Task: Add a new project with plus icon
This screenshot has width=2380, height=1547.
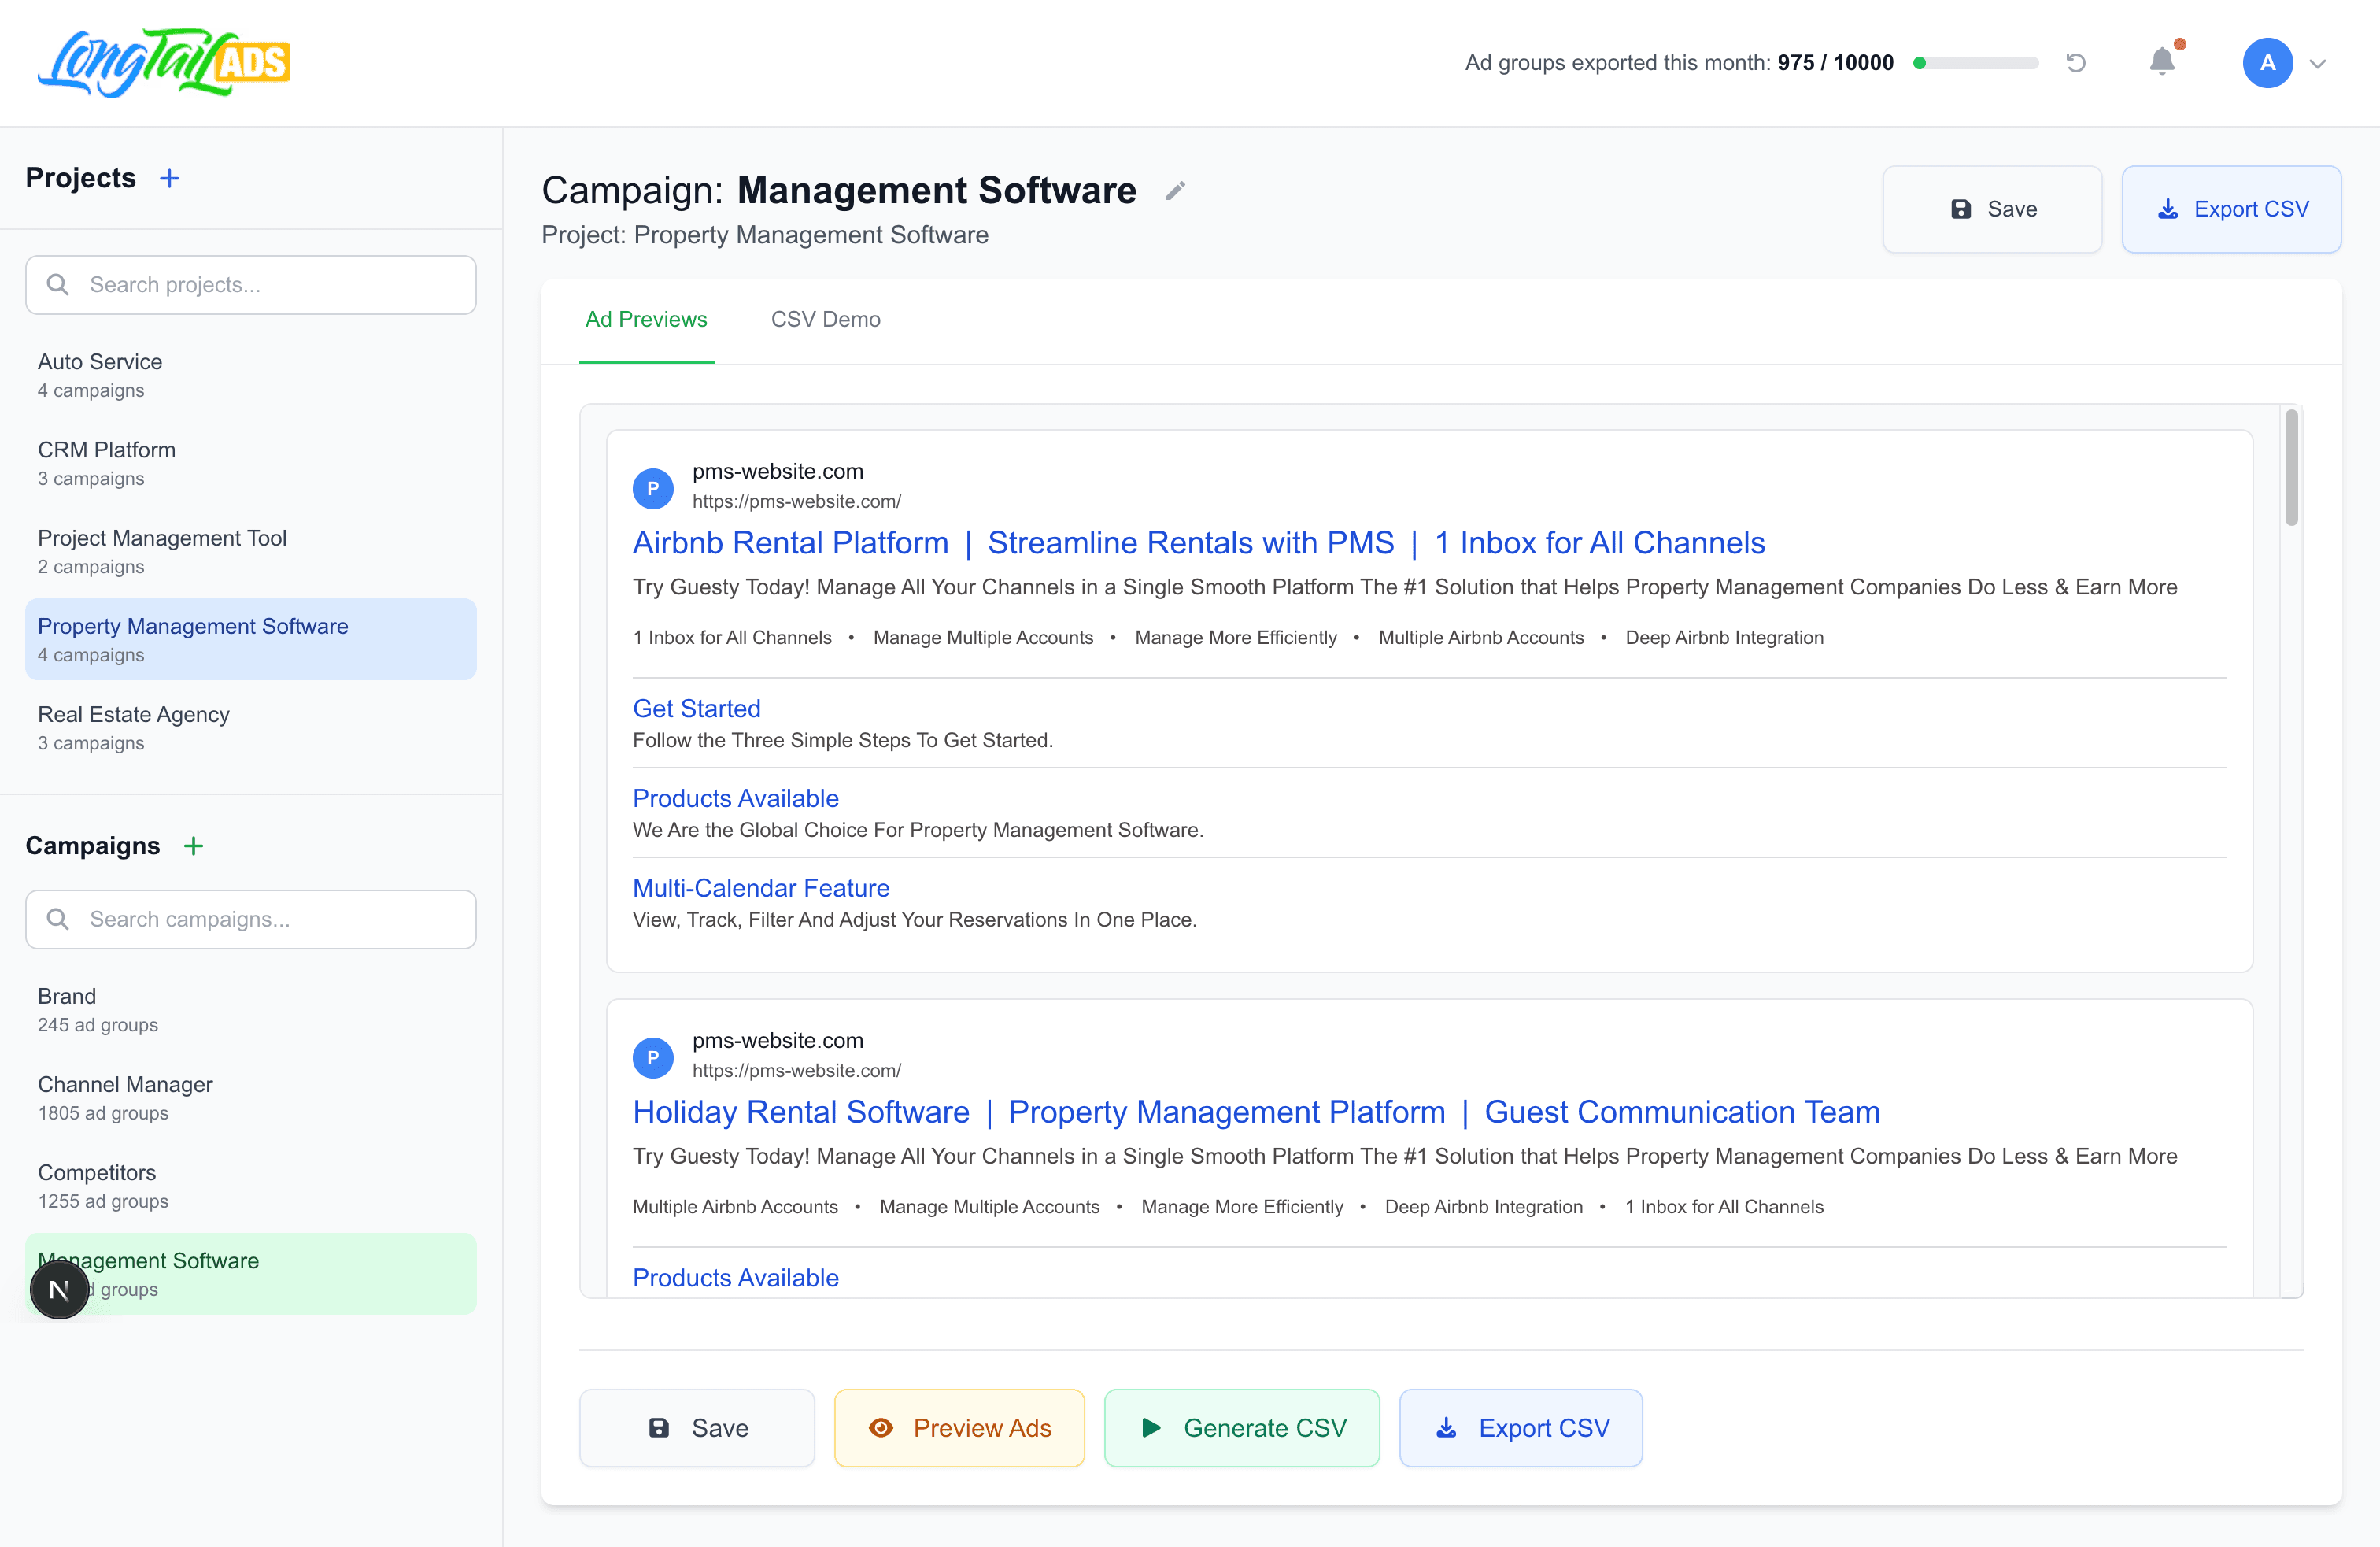Action: click(x=170, y=178)
